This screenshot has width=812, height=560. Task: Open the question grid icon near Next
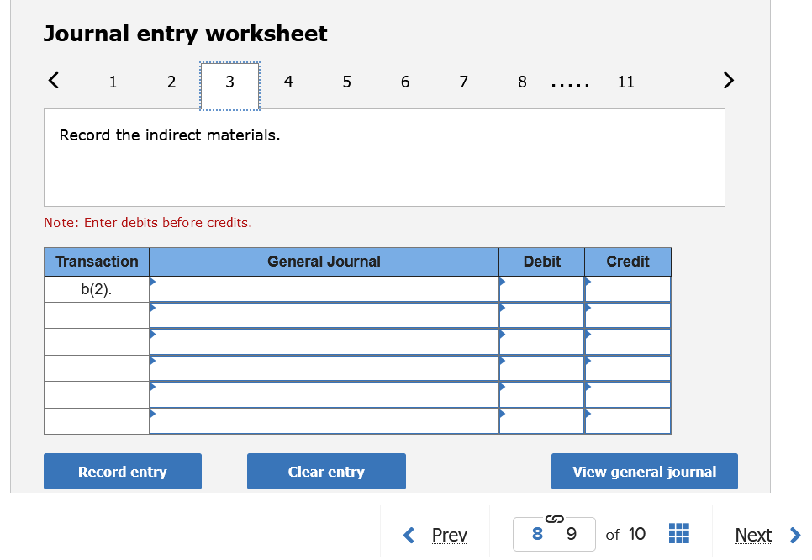(678, 534)
